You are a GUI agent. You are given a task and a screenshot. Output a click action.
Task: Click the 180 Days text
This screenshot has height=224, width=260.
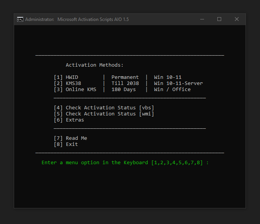(x=124, y=90)
